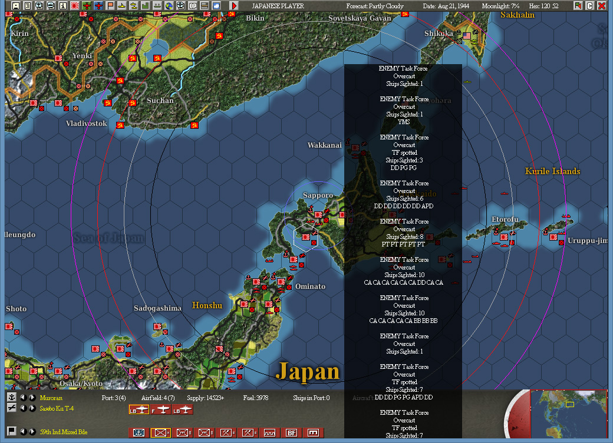Click the Japanese base marker at Etorofu
This screenshot has width=613, height=443.
[x=504, y=237]
